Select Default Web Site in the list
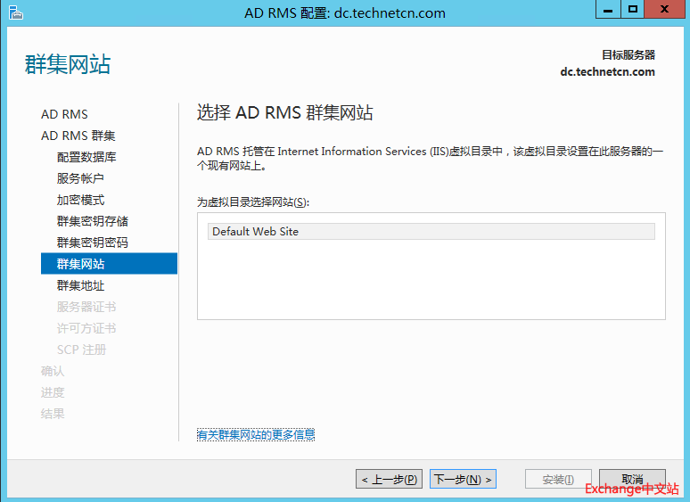 coord(431,232)
